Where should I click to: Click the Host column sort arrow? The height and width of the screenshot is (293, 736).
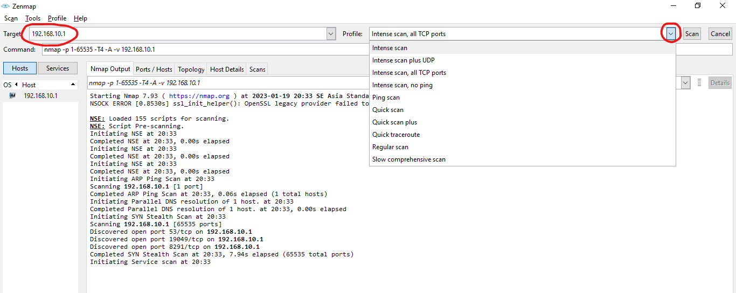(x=73, y=85)
